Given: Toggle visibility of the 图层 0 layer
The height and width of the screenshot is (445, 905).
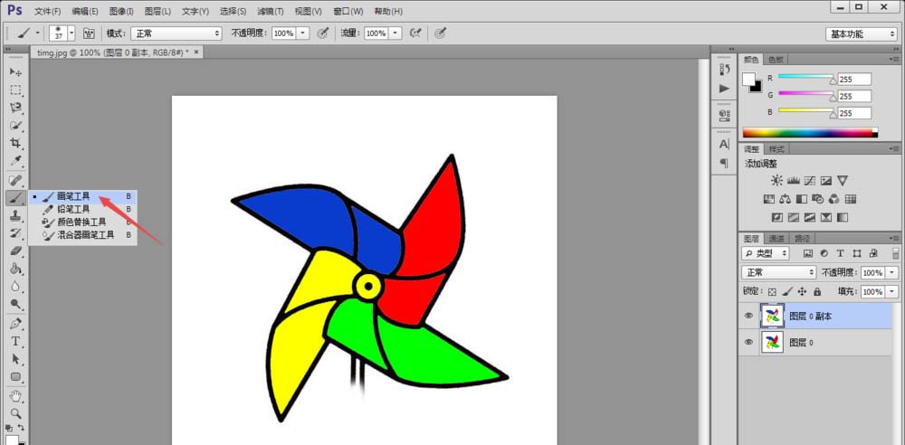Looking at the screenshot, I should 748,342.
